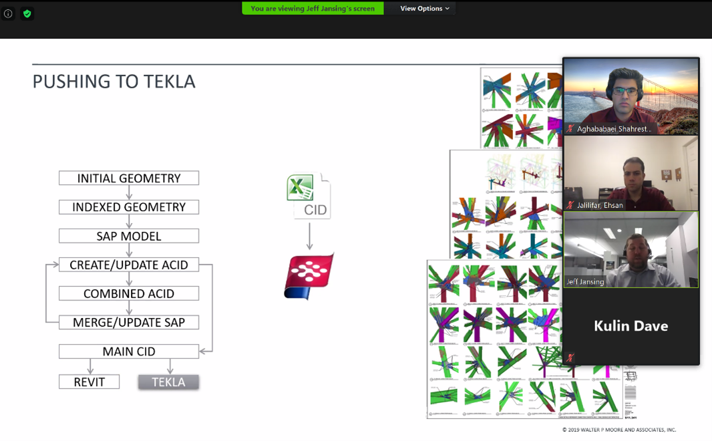Click the red Tekla logo icon
Screen dimensions: 712x441
click(309, 276)
